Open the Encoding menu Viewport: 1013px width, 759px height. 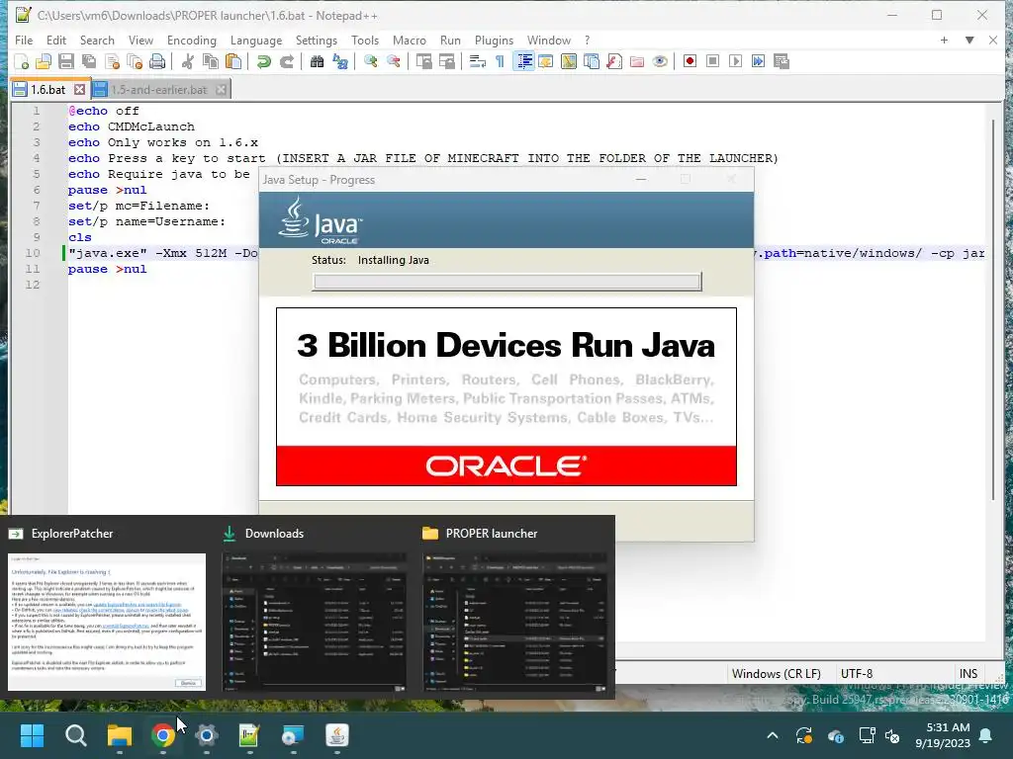[x=192, y=40]
